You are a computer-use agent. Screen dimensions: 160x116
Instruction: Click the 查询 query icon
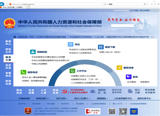click(129, 77)
